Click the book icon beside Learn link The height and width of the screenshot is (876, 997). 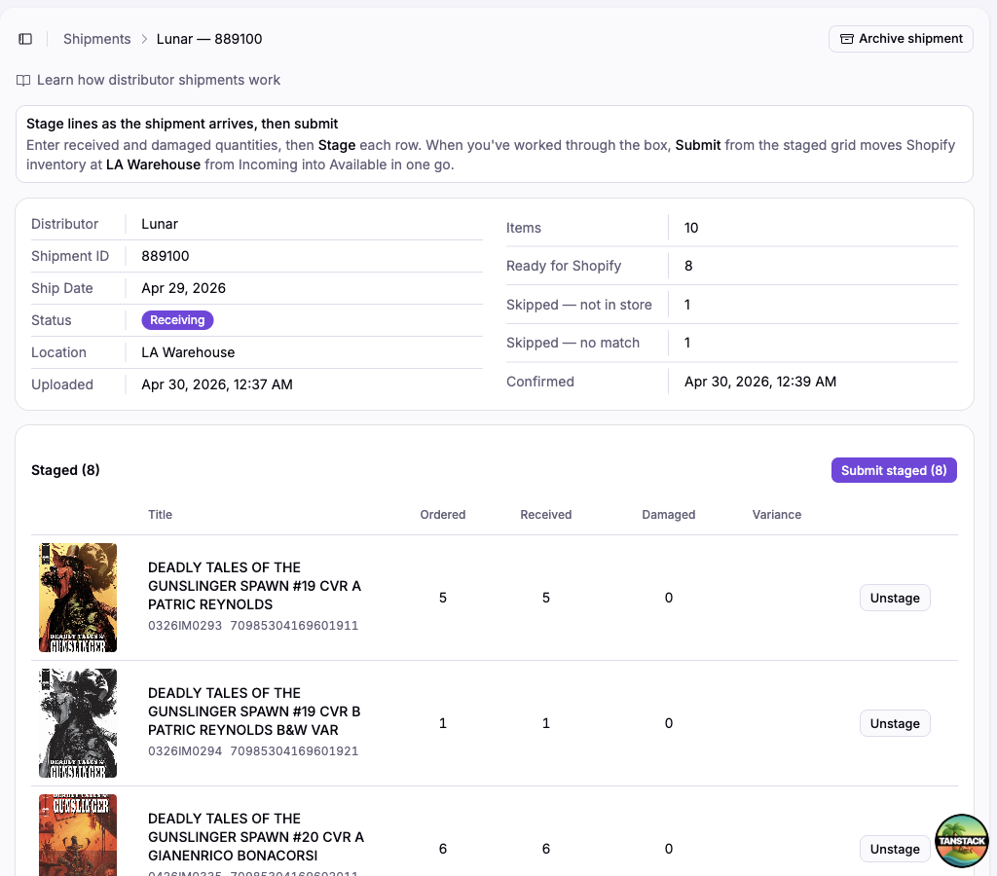(23, 80)
